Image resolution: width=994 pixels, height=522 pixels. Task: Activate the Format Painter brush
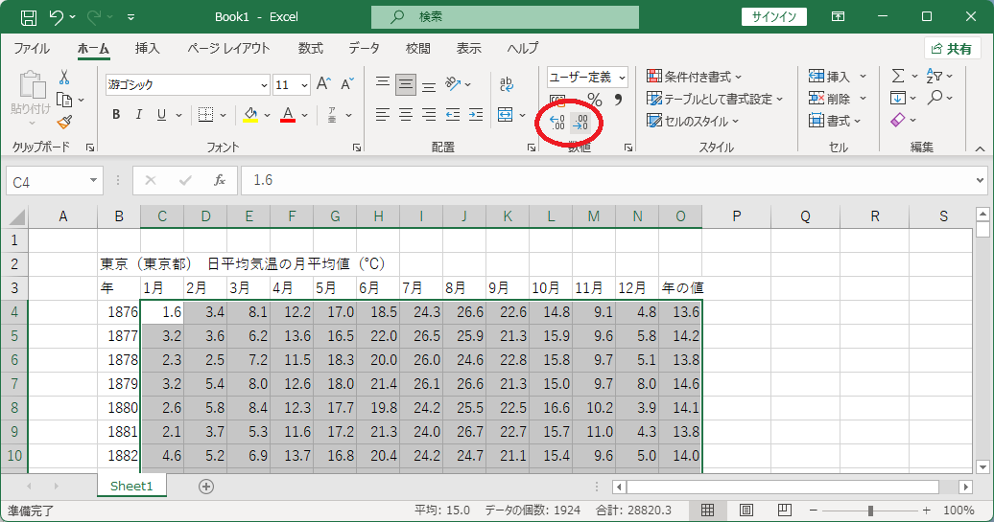[x=64, y=122]
